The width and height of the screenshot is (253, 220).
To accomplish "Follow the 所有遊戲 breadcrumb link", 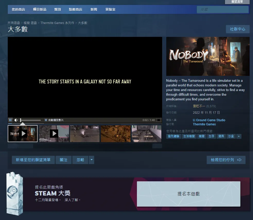I will point(14,23).
